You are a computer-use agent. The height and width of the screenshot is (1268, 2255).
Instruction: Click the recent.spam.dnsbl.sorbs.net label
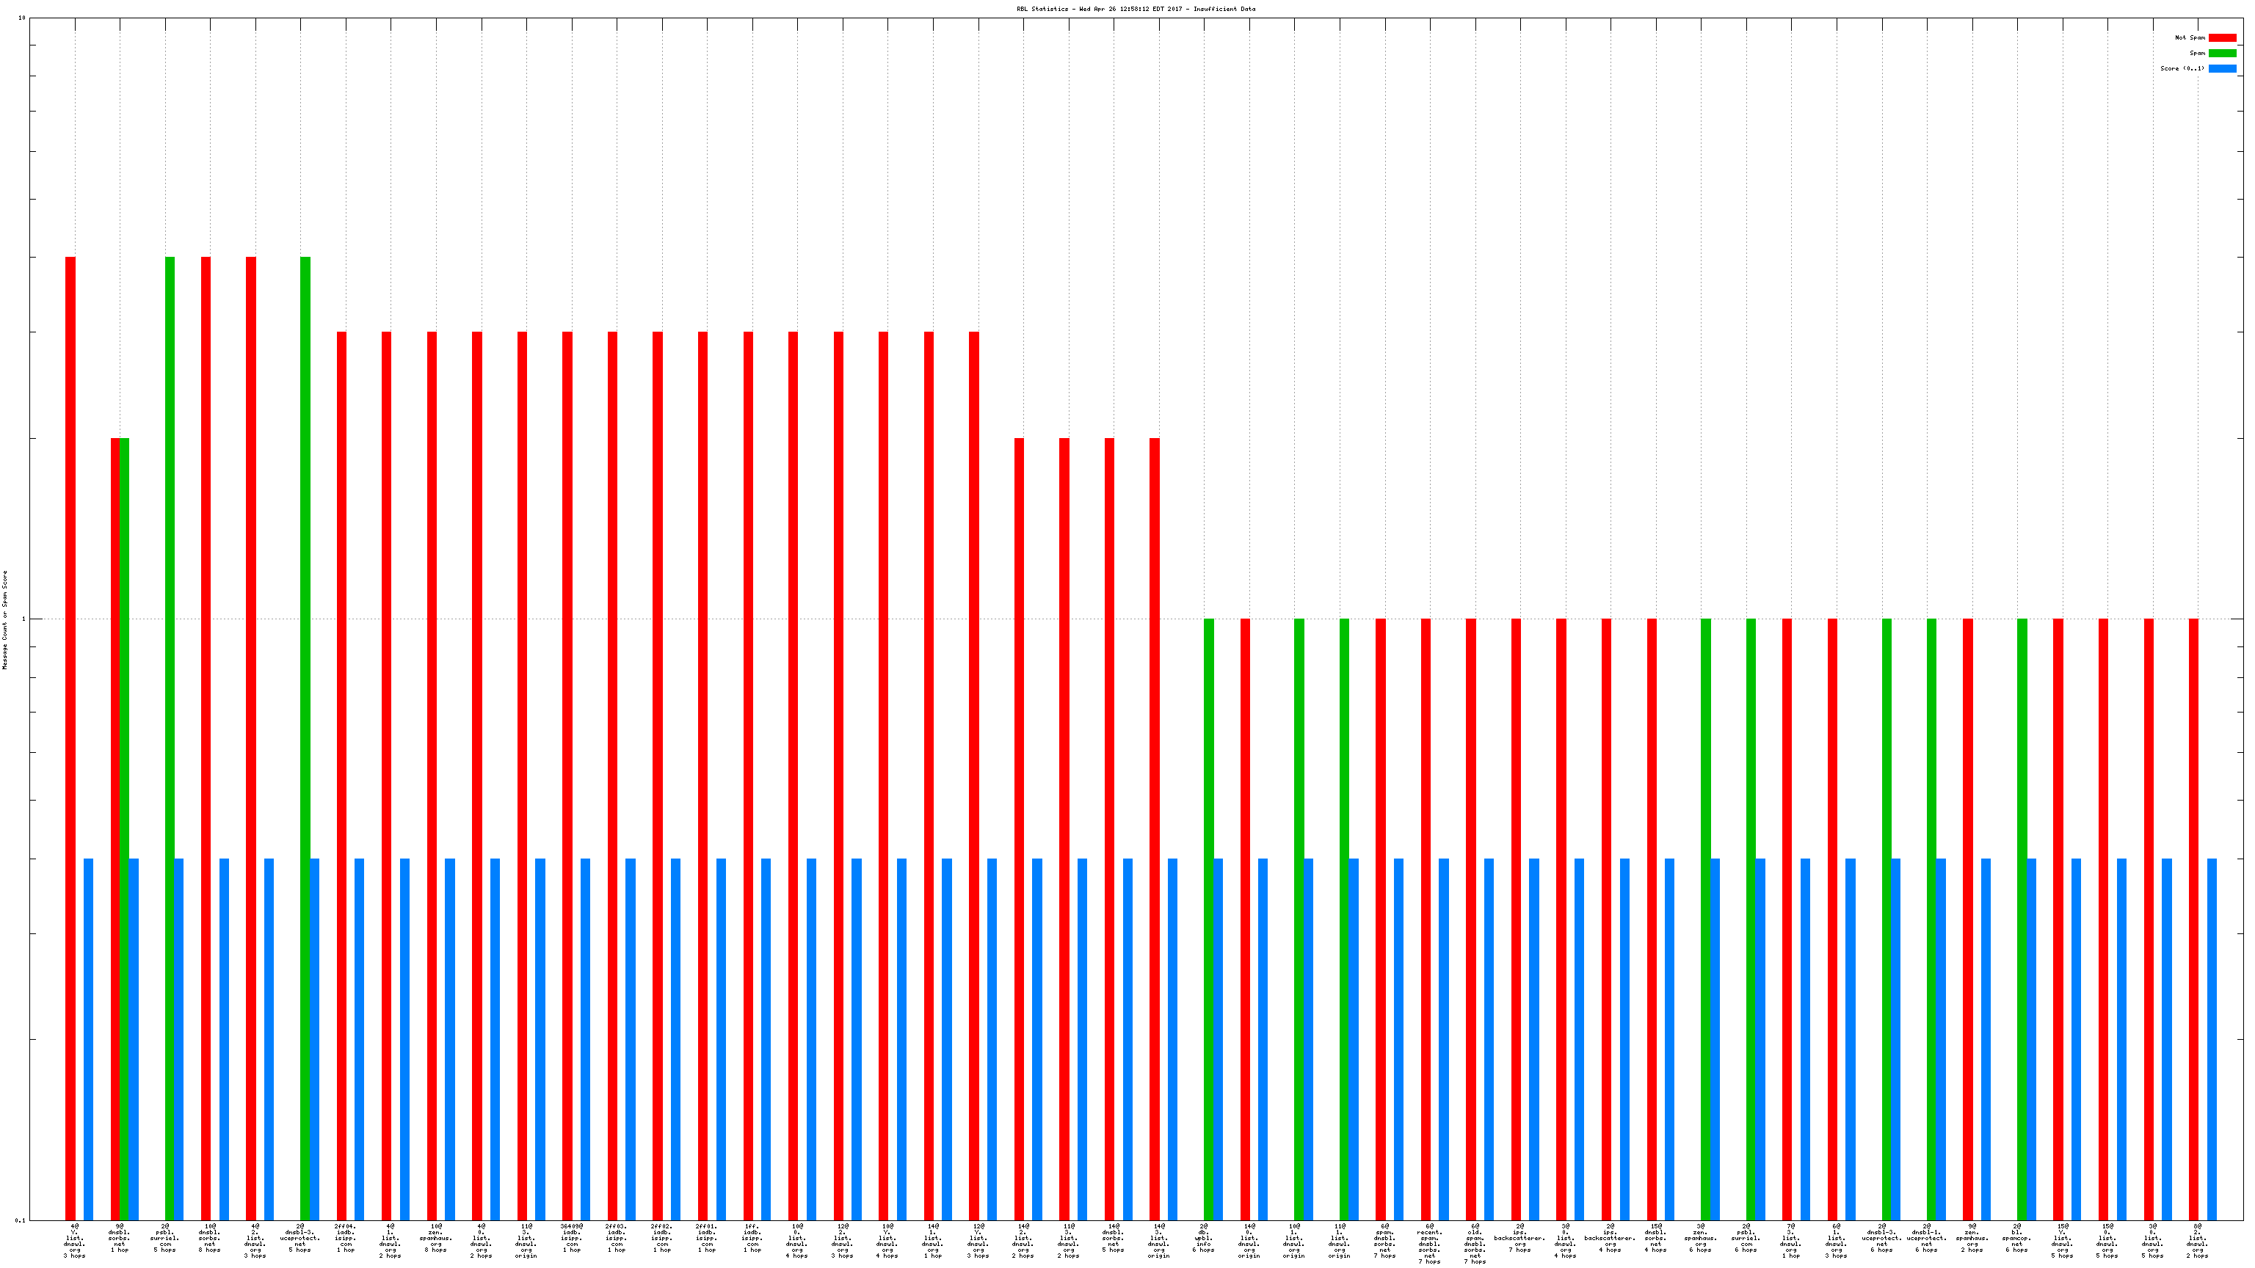pos(1429,1244)
